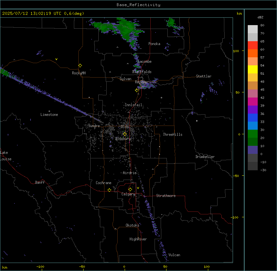The height and width of the screenshot is (271, 277).
Task: Select the yellow 51-54 dBZ legend swatch
Action: coord(253,69)
